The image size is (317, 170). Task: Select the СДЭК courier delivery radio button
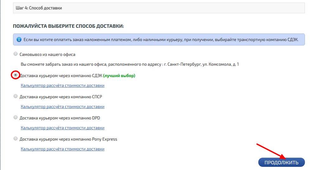(16, 75)
